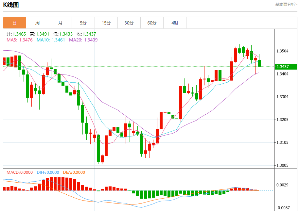
Task: Show the 60分 chart tab
Action: [x=152, y=23]
